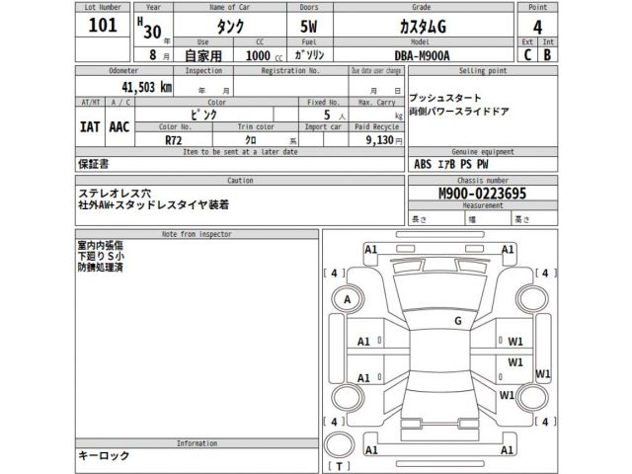Select the IAT transmission cell
The width and height of the screenshot is (632, 474).
coord(89,128)
